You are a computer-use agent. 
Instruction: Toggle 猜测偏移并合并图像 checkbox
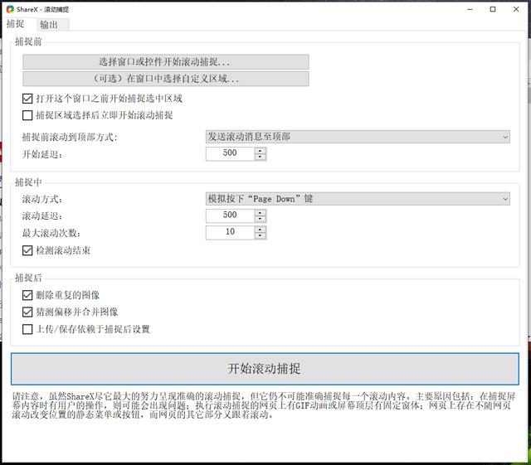[27, 312]
